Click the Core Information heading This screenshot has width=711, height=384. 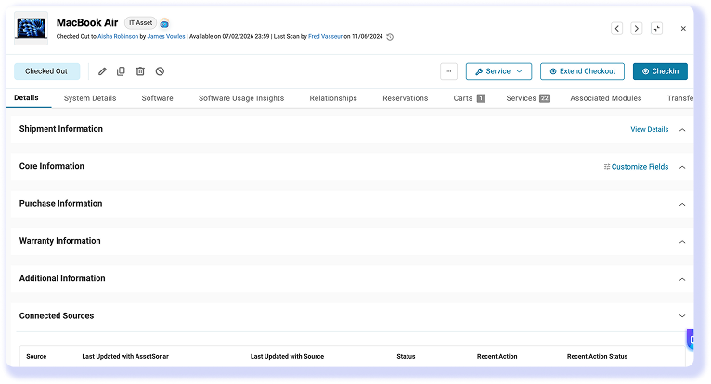[52, 166]
